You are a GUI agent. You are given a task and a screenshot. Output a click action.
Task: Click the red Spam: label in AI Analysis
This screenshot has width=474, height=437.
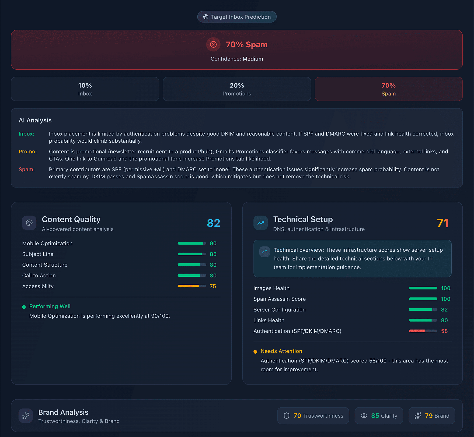(27, 169)
